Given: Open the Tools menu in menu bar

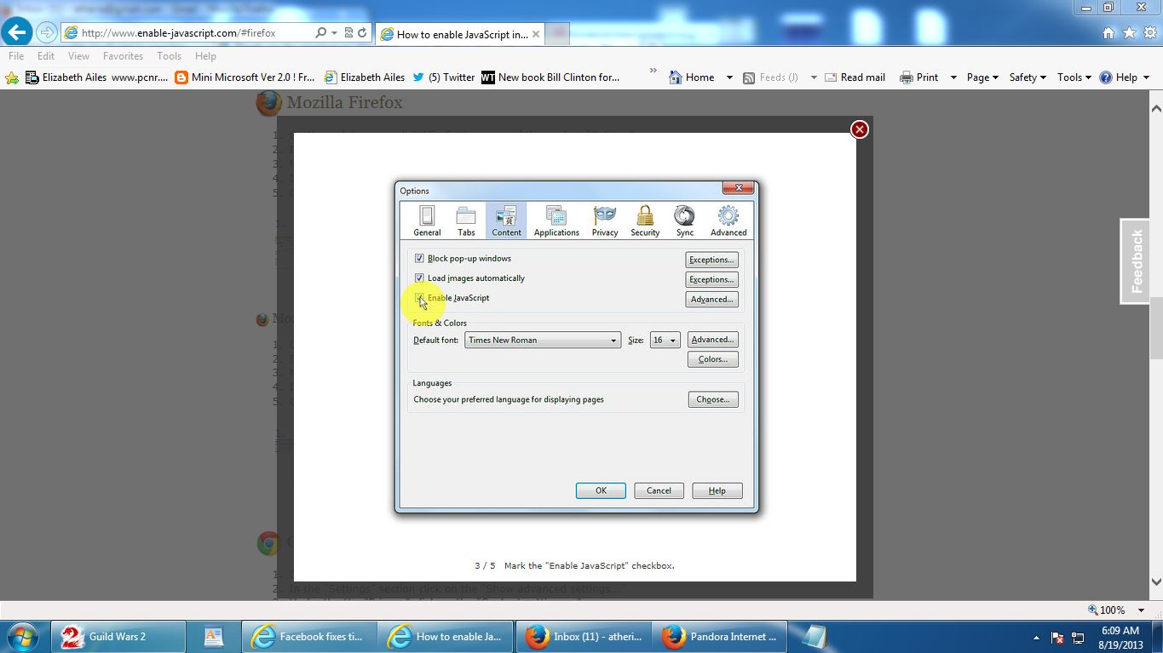Looking at the screenshot, I should [169, 56].
